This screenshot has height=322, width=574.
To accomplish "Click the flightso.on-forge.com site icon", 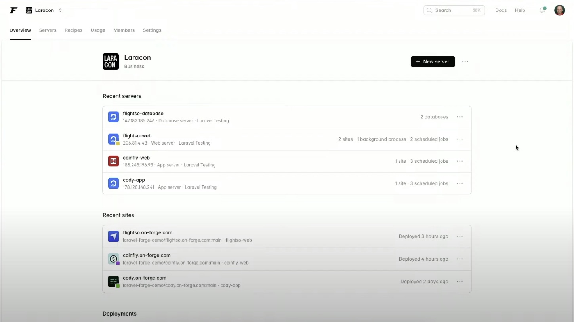I will click(113, 236).
